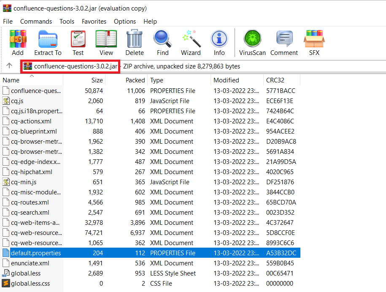Select the cq-misc-module... file name
Viewport: 386px width, 292px height.
tap(36, 192)
